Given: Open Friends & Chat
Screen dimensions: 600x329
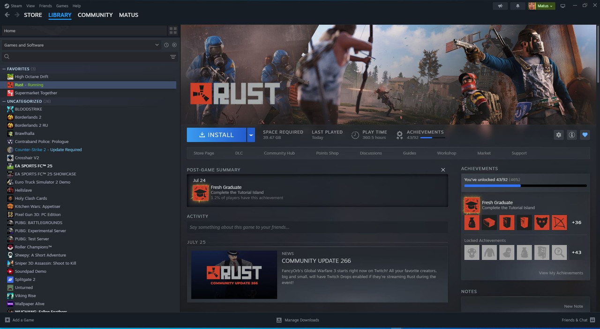Looking at the screenshot, I should 578,320.
